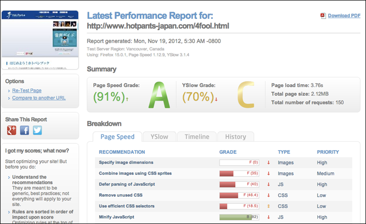Click Re-Test Page link
Viewport: 366px width, 224px height.
click(x=27, y=91)
